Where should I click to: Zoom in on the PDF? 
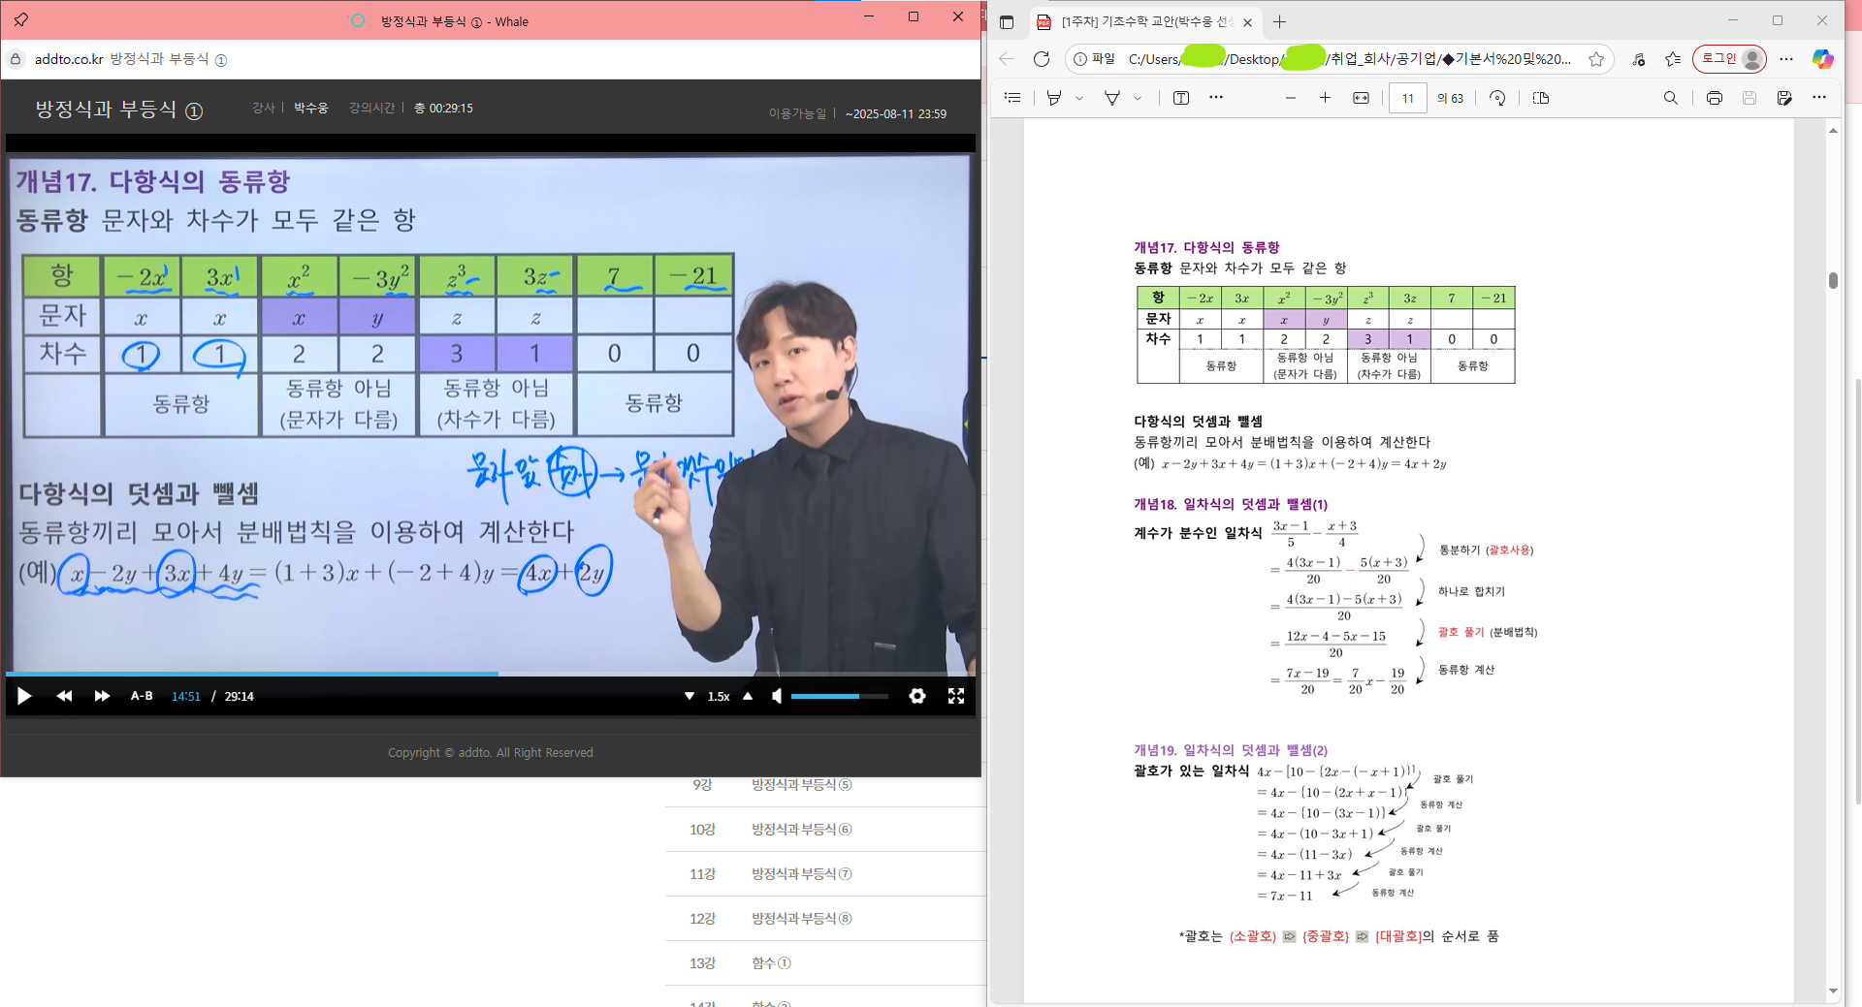click(1325, 98)
